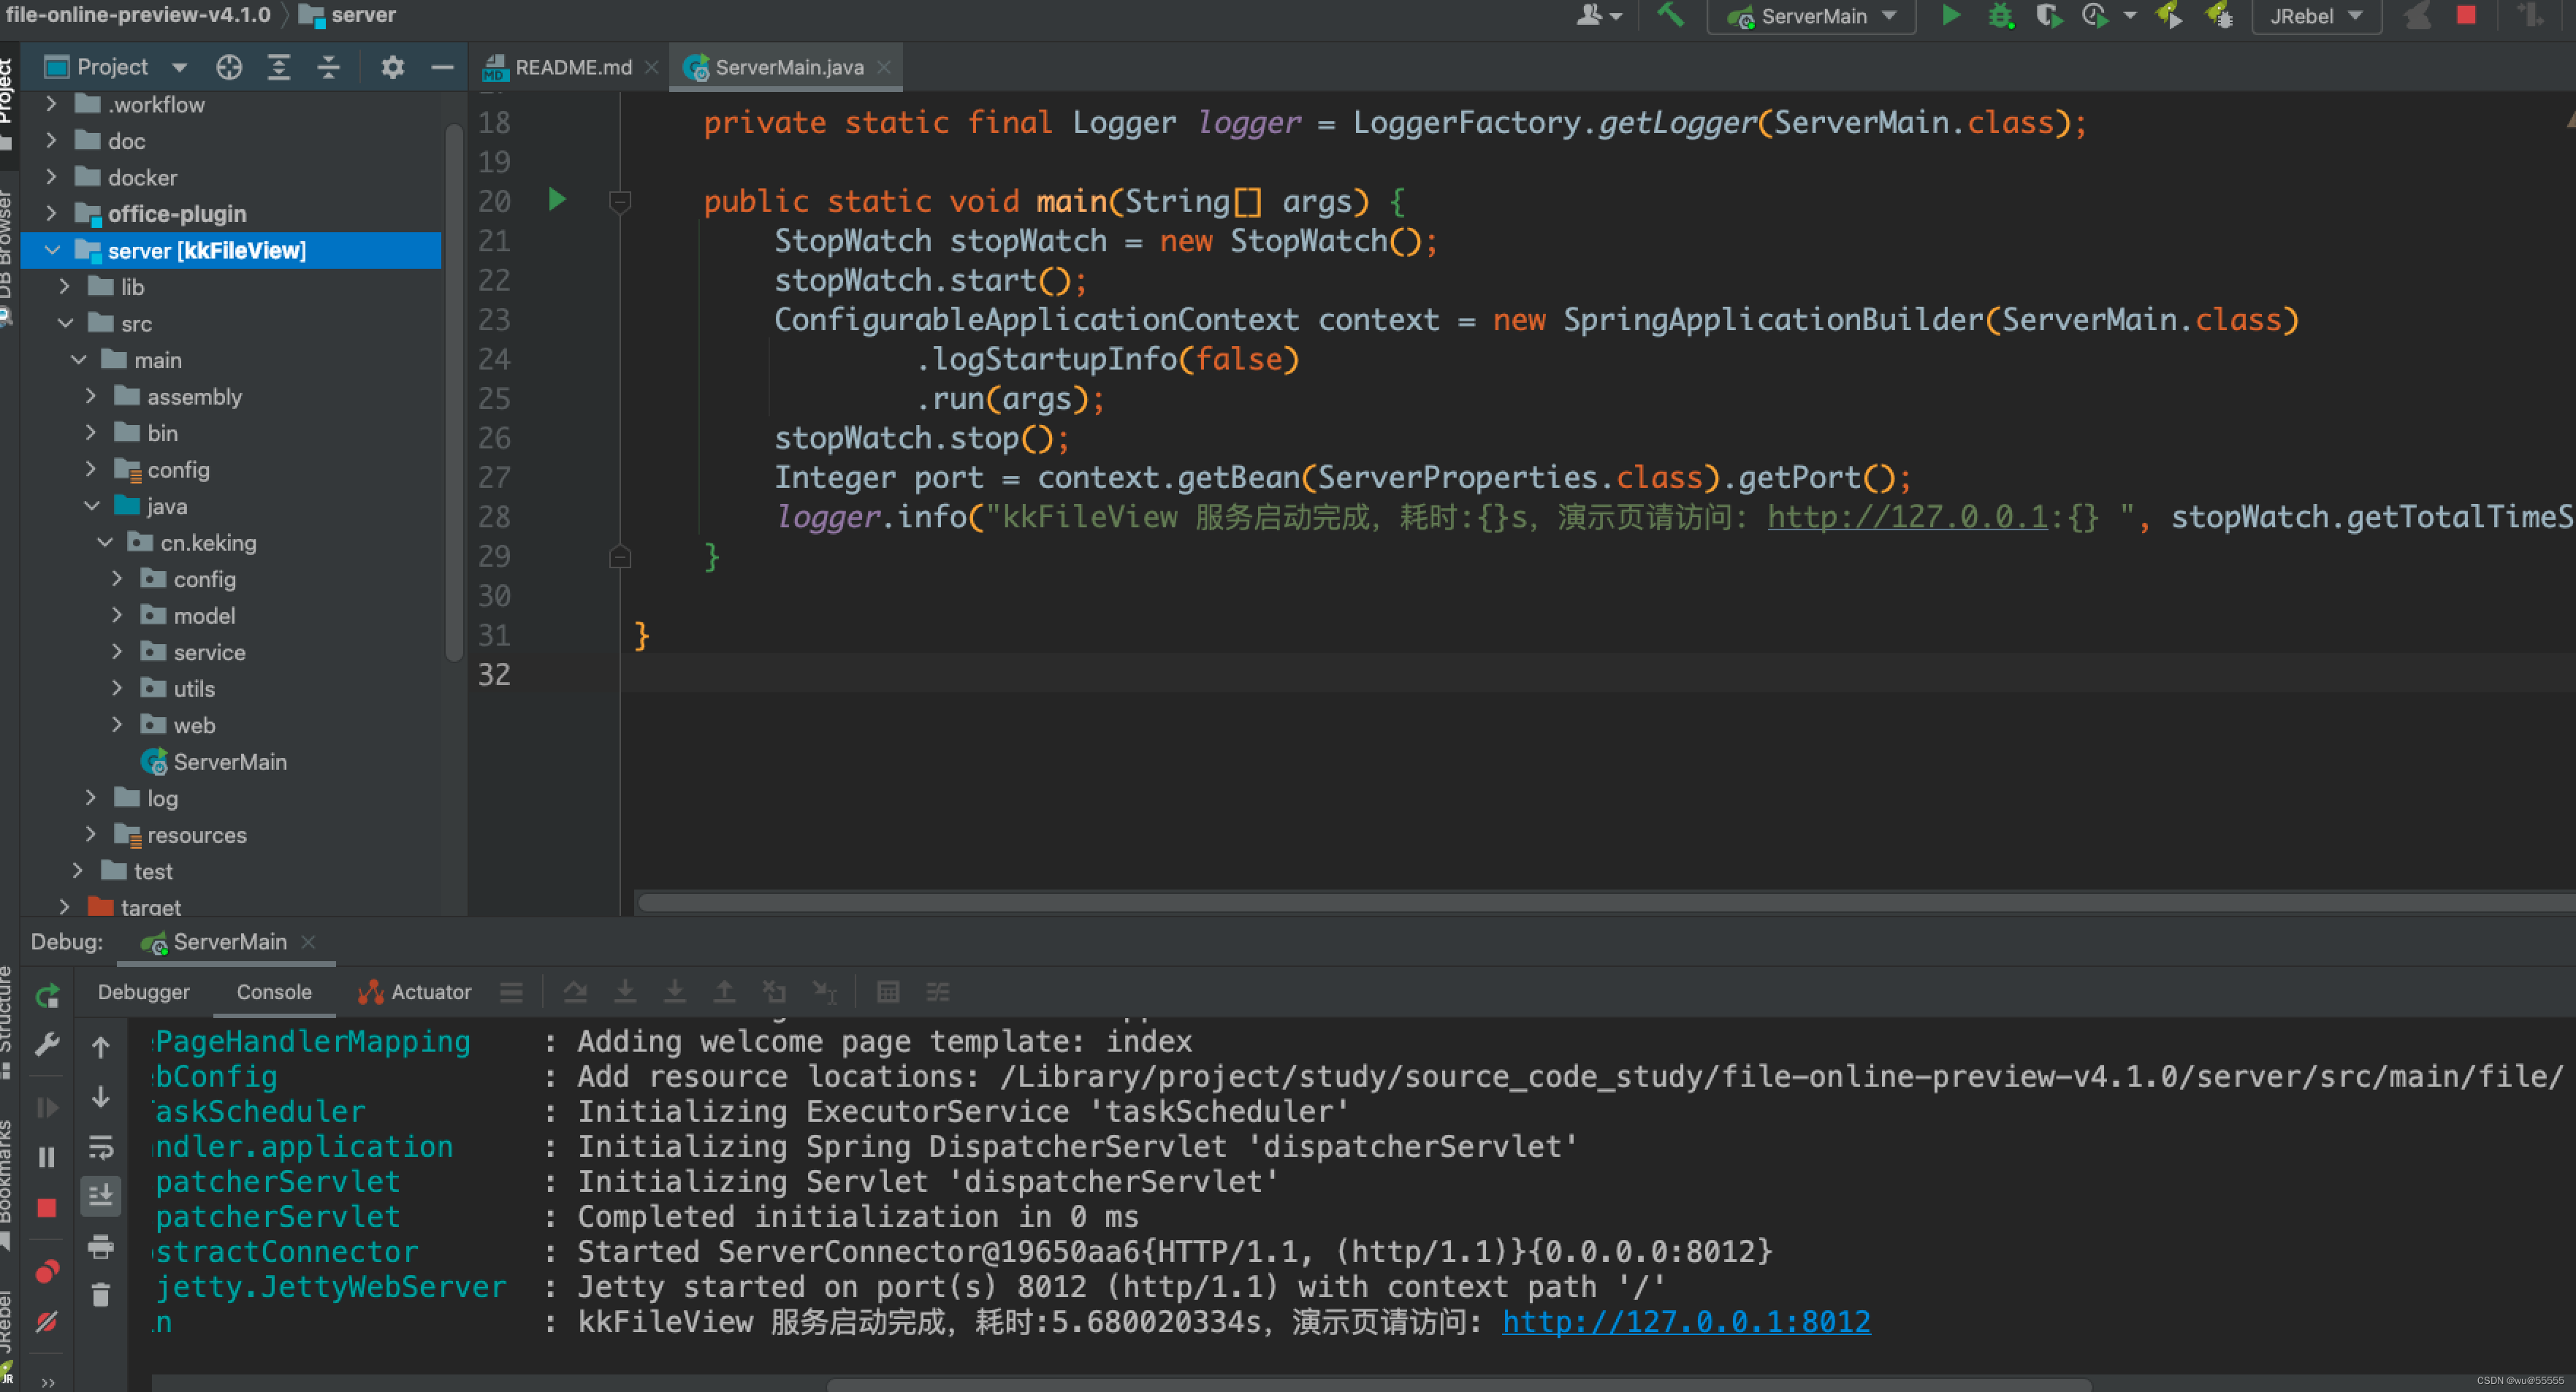Open http://127.0.0.1:8012 link in console
The width and height of the screenshot is (2576, 1392).
tap(1685, 1321)
